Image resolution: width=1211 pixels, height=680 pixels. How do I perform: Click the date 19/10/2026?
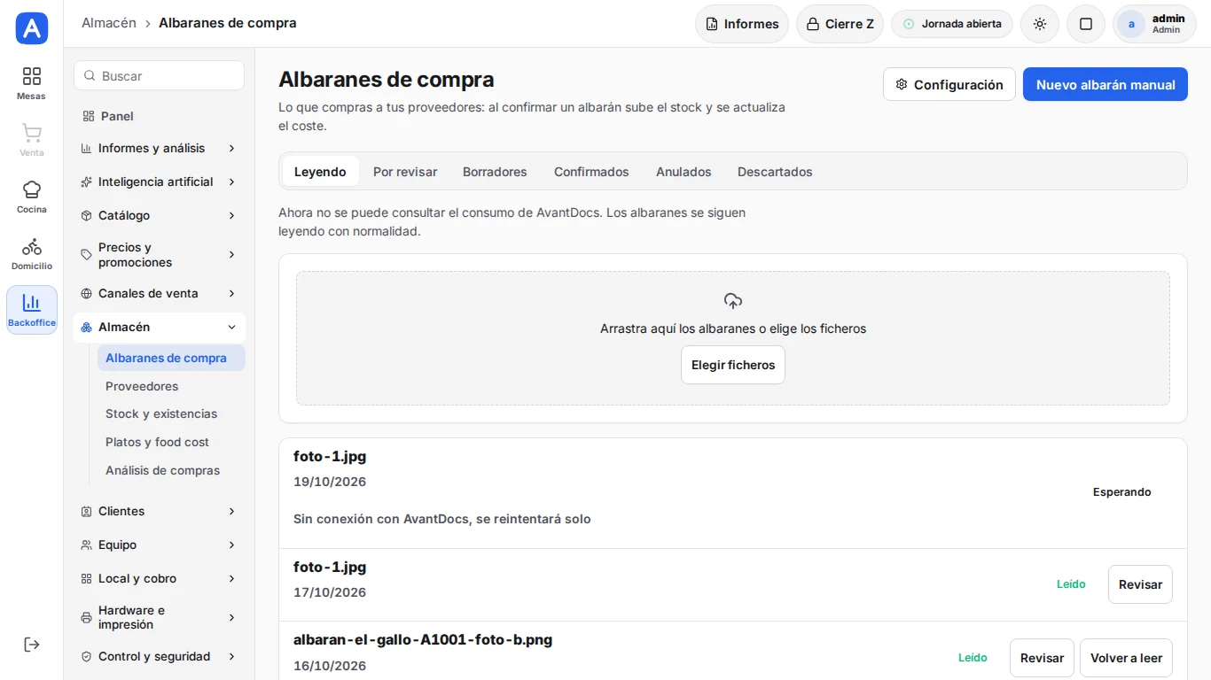(330, 482)
